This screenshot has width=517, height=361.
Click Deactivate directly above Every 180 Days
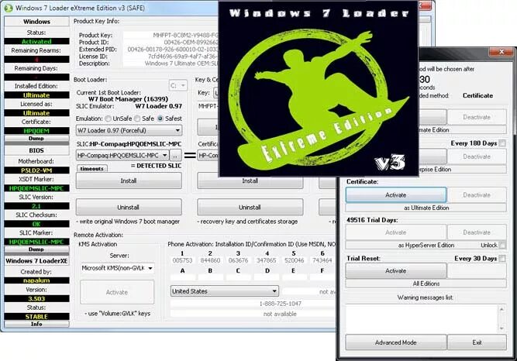pos(477,117)
